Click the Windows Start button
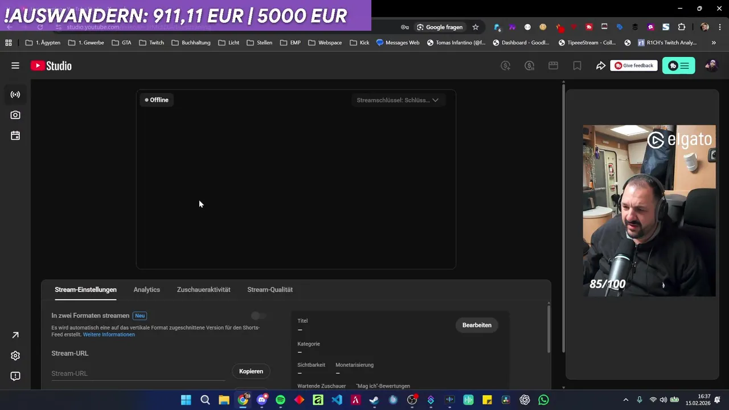Screen dimensions: 729x410 click(x=186, y=400)
